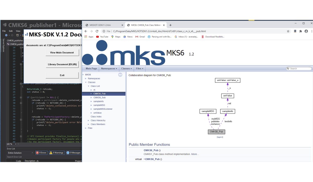Screen dimensions: 313x182
Task: Open the Edit menu in Visual Studio
Action: pos(11,31)
